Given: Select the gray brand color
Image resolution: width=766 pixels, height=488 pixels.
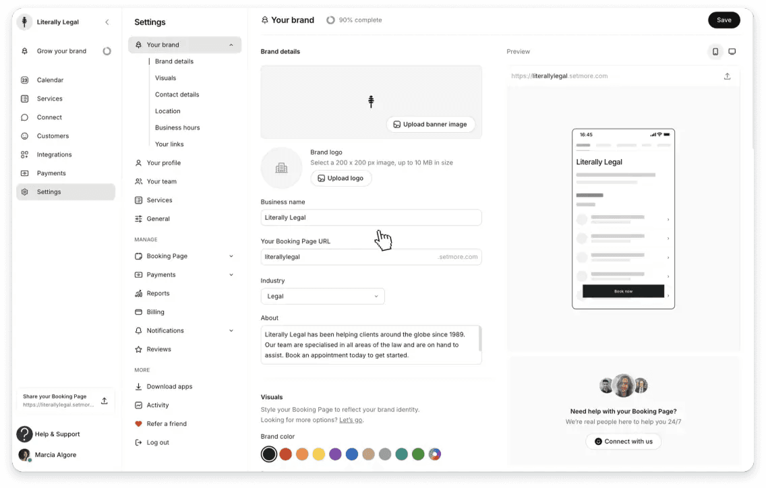Looking at the screenshot, I should click(385, 454).
